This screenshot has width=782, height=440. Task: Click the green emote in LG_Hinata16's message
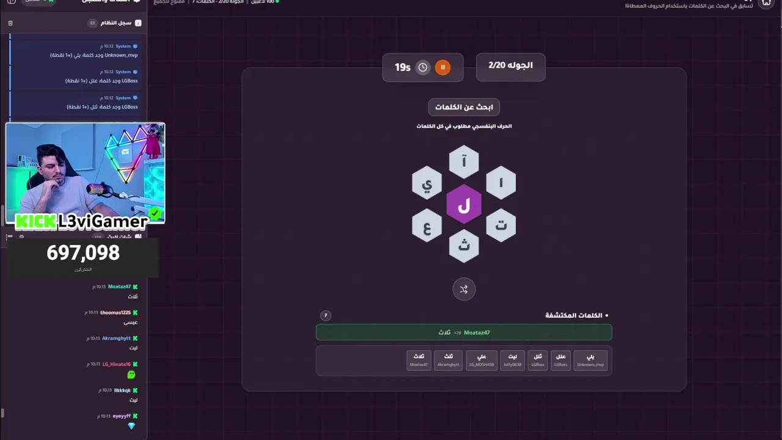pyautogui.click(x=131, y=375)
